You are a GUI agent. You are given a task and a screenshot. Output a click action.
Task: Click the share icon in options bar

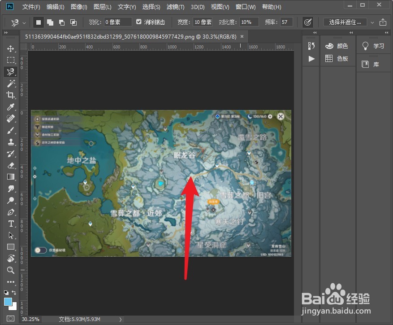(x=383, y=22)
